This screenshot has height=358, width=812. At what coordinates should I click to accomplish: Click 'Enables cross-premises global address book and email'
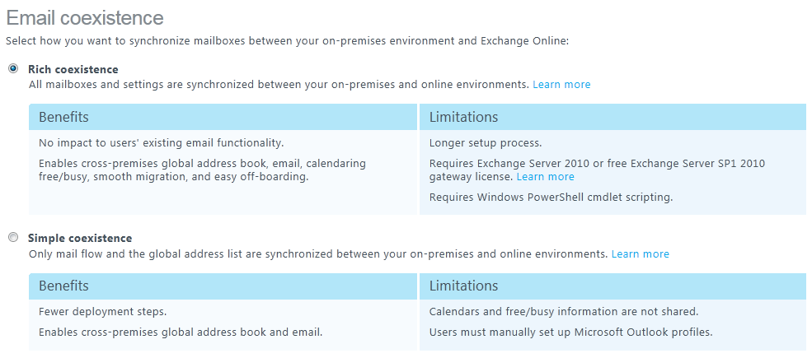click(181, 332)
